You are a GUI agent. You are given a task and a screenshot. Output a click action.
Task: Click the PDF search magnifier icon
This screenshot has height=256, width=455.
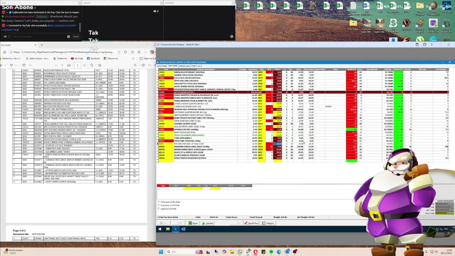point(135,65)
